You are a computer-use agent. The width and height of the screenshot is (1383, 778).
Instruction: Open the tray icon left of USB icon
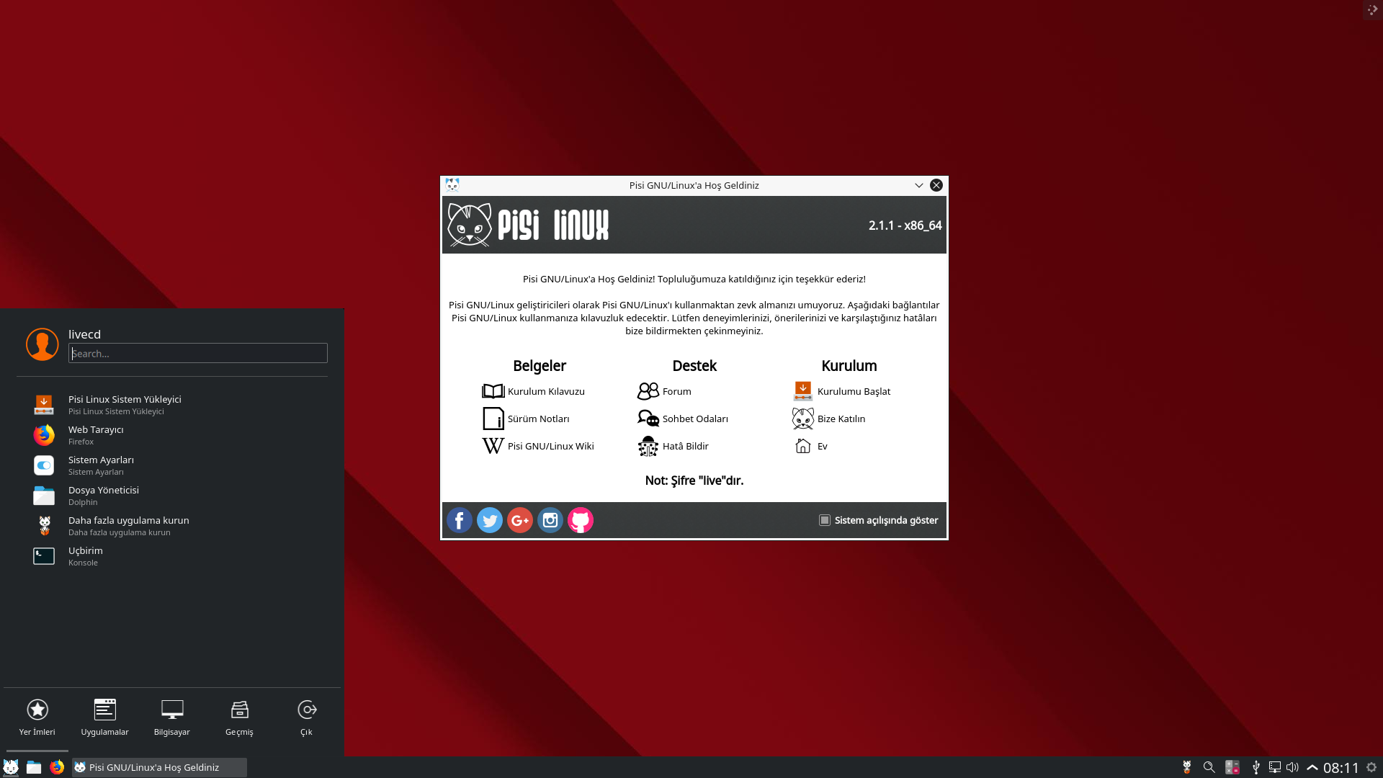[1232, 767]
